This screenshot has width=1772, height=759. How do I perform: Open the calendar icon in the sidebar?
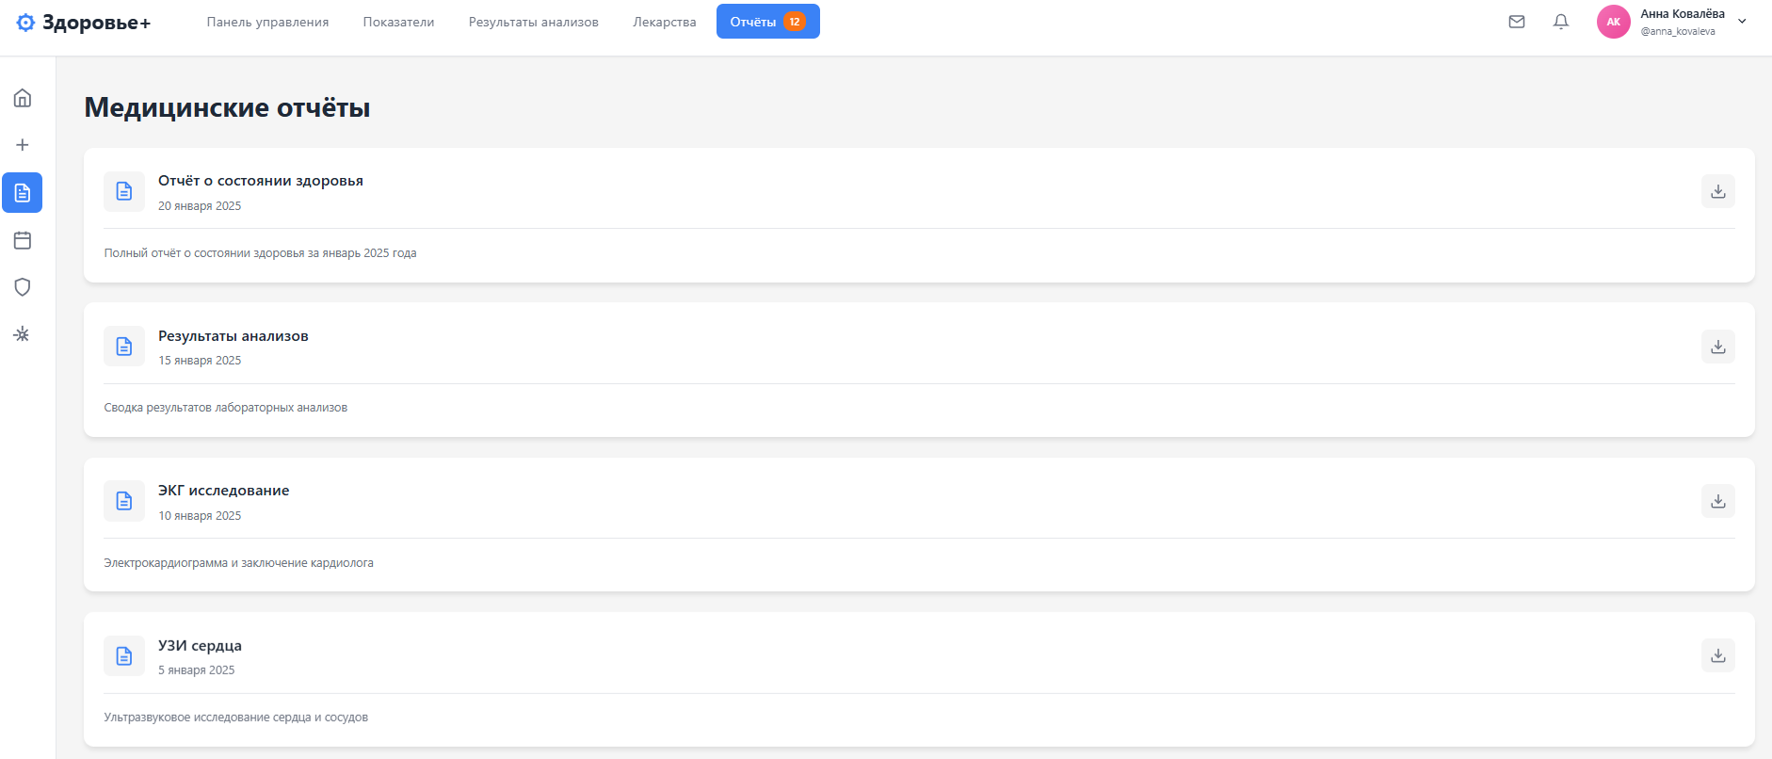pyautogui.click(x=23, y=240)
